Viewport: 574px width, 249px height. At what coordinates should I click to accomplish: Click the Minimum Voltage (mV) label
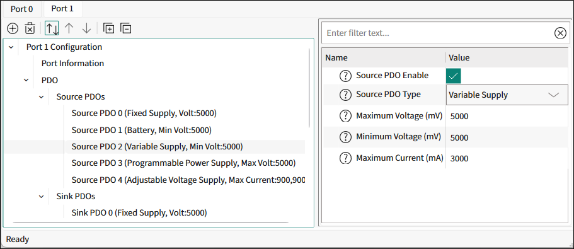[398, 137]
